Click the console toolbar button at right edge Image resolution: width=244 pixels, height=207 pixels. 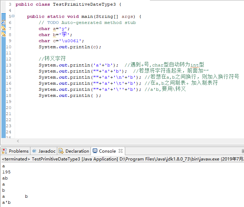tap(243, 151)
